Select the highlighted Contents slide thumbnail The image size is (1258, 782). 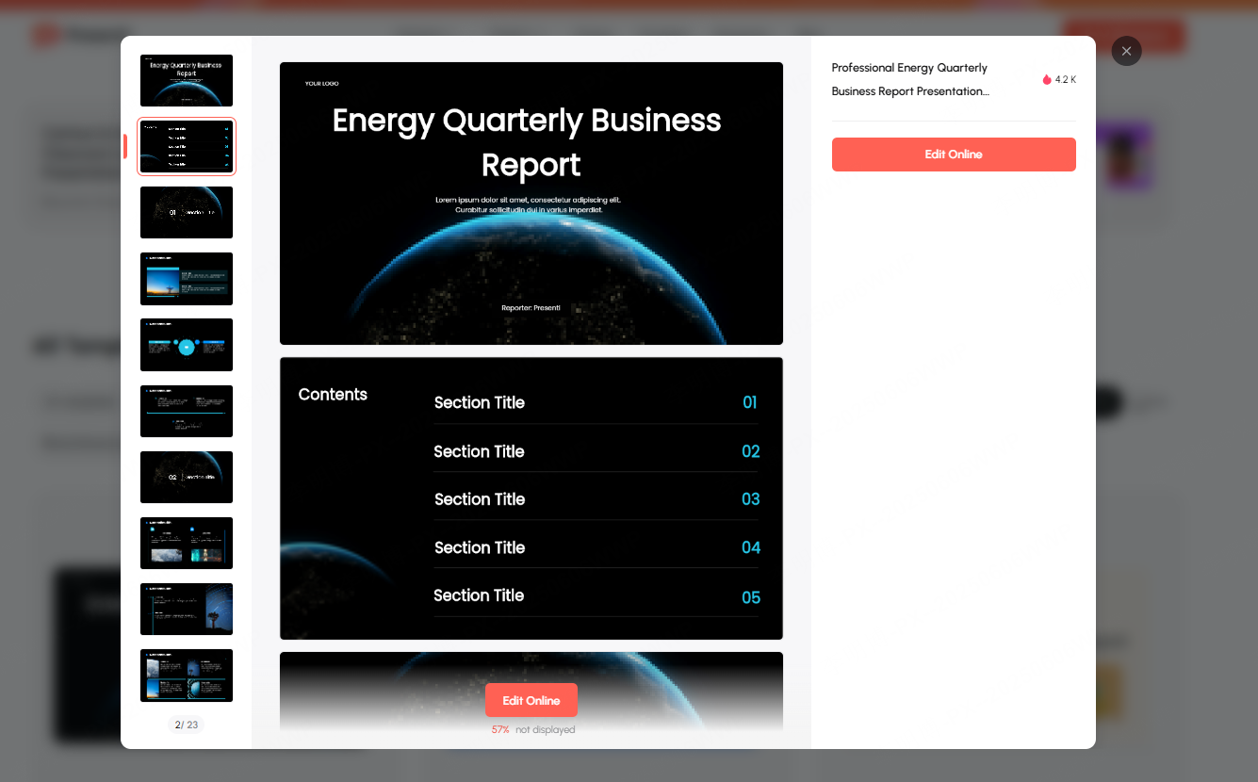tap(186, 146)
